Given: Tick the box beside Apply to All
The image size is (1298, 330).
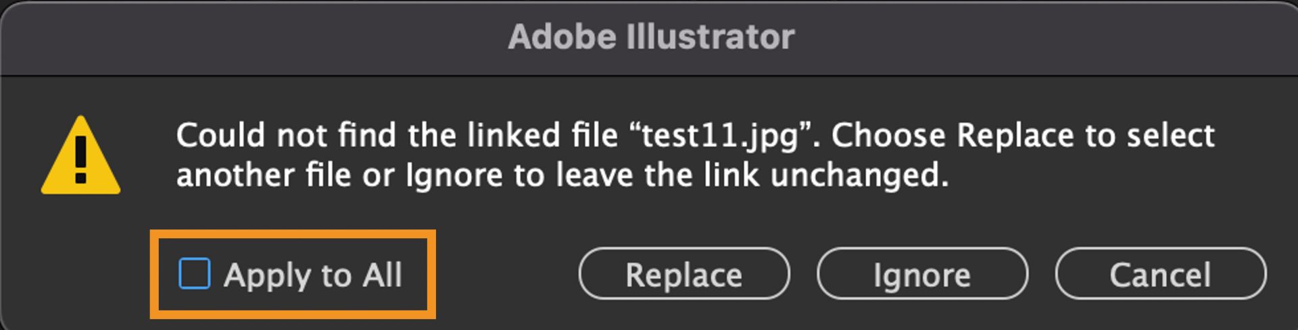Looking at the screenshot, I should click(195, 274).
